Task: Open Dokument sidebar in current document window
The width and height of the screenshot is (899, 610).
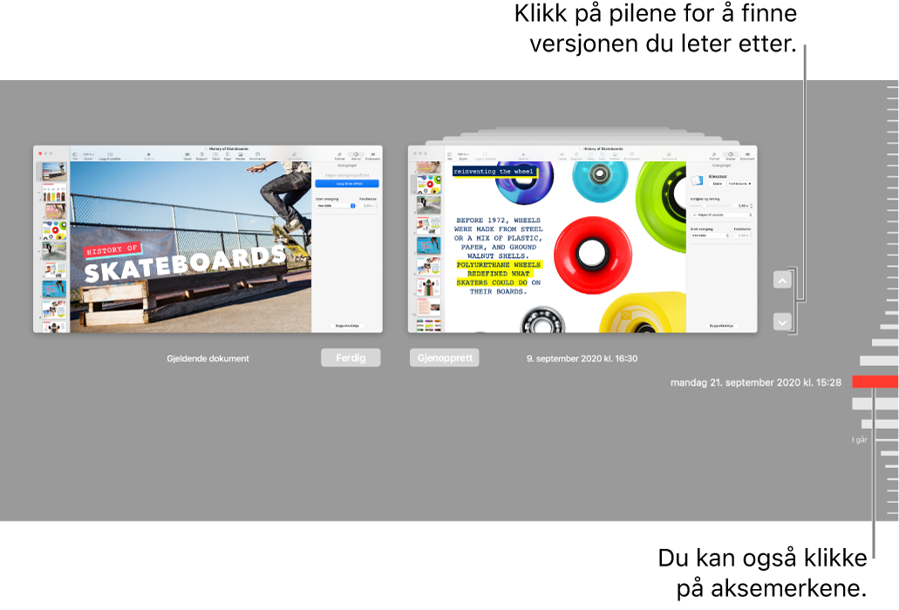Action: pyautogui.click(x=372, y=156)
